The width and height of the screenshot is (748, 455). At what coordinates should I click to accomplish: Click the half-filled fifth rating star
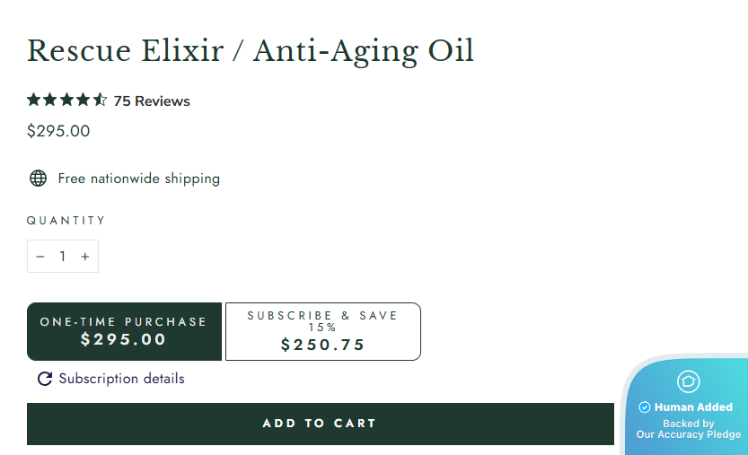[x=101, y=101]
